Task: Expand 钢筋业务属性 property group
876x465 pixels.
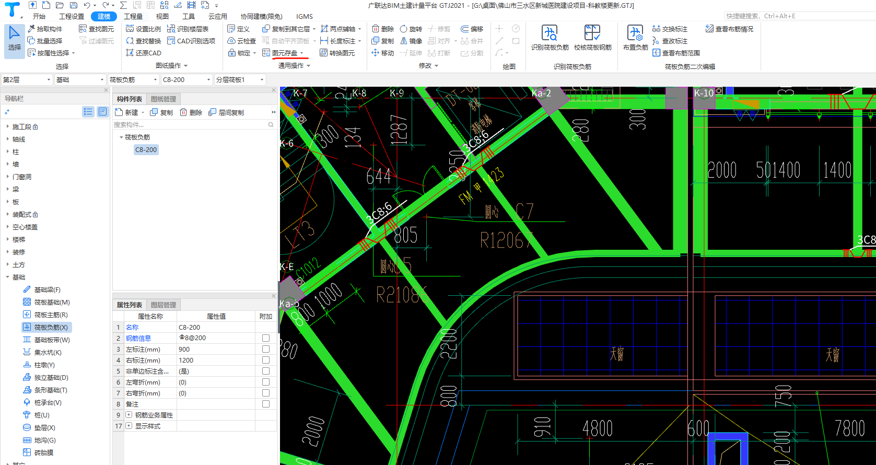Action: click(x=129, y=415)
